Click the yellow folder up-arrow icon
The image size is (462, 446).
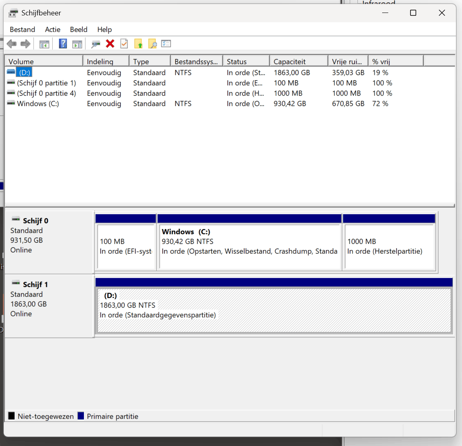pos(138,44)
